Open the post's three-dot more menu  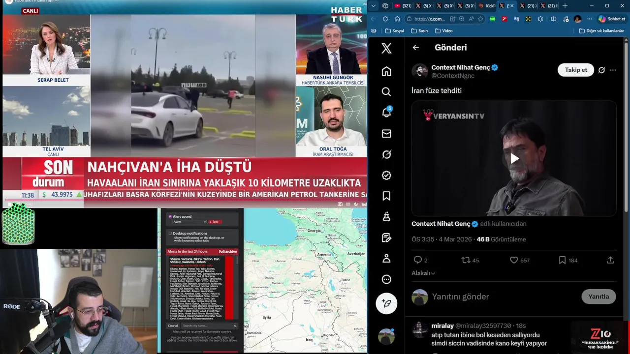(x=613, y=70)
